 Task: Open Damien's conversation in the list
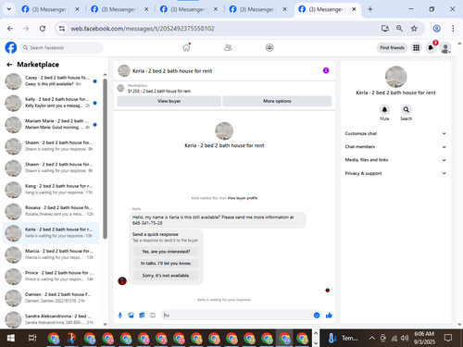click(51, 298)
